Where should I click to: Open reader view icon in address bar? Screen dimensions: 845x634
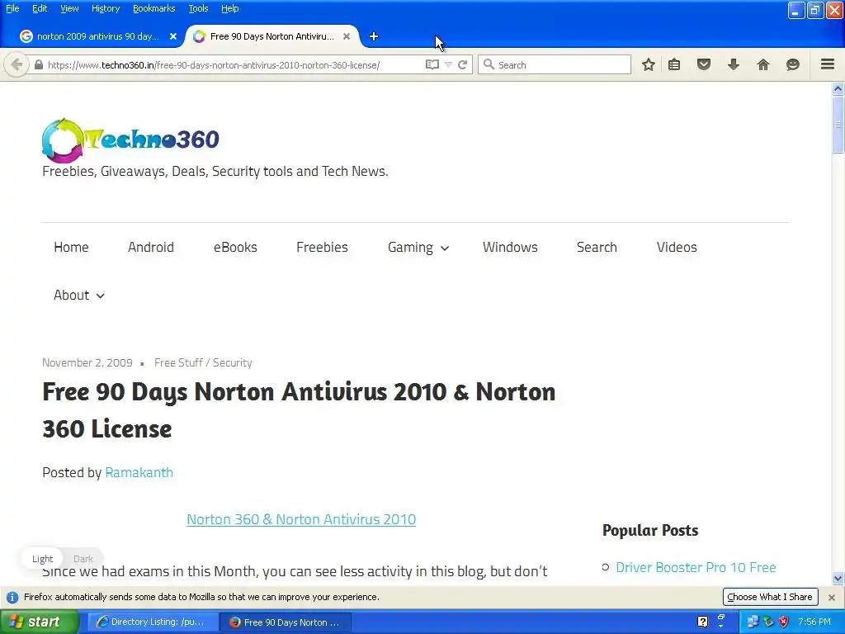click(432, 64)
